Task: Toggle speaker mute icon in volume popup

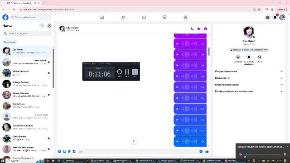Action: coord(240,154)
